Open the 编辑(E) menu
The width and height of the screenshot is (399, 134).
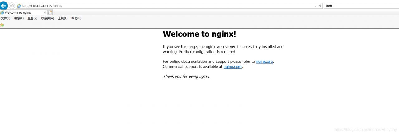(x=19, y=18)
